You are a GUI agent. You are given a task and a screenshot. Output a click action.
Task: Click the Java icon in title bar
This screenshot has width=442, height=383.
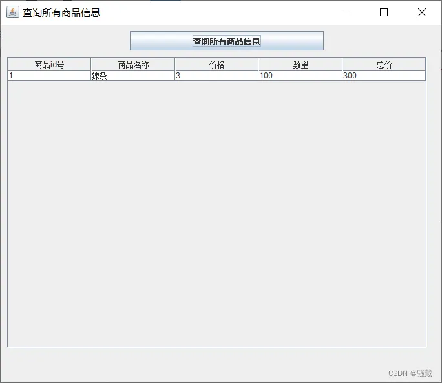point(13,12)
